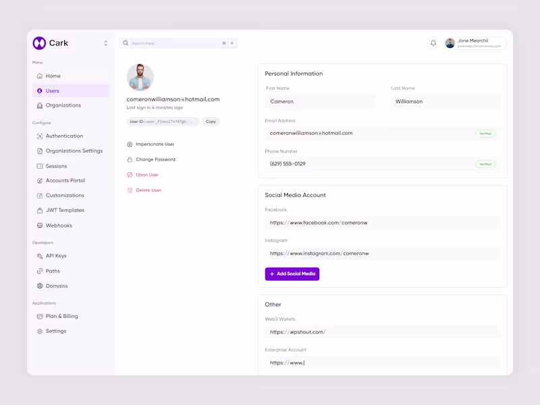Open the Sessions menu item
540x405 pixels.
[x=71, y=166]
